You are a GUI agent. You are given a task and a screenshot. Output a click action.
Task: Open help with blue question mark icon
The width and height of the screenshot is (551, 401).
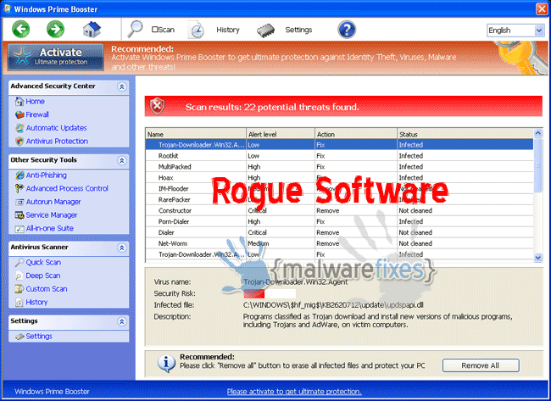coord(347,30)
